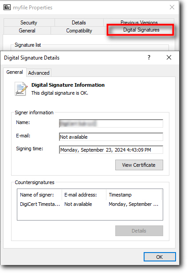The image size is (188, 273).
Task: Click the Digital Signature Information heading
Action: point(68,85)
